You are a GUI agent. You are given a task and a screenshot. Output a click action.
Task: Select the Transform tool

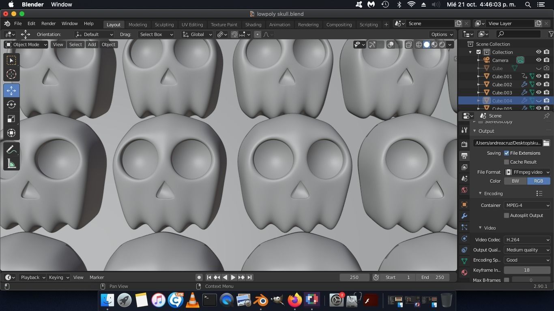coord(11,133)
